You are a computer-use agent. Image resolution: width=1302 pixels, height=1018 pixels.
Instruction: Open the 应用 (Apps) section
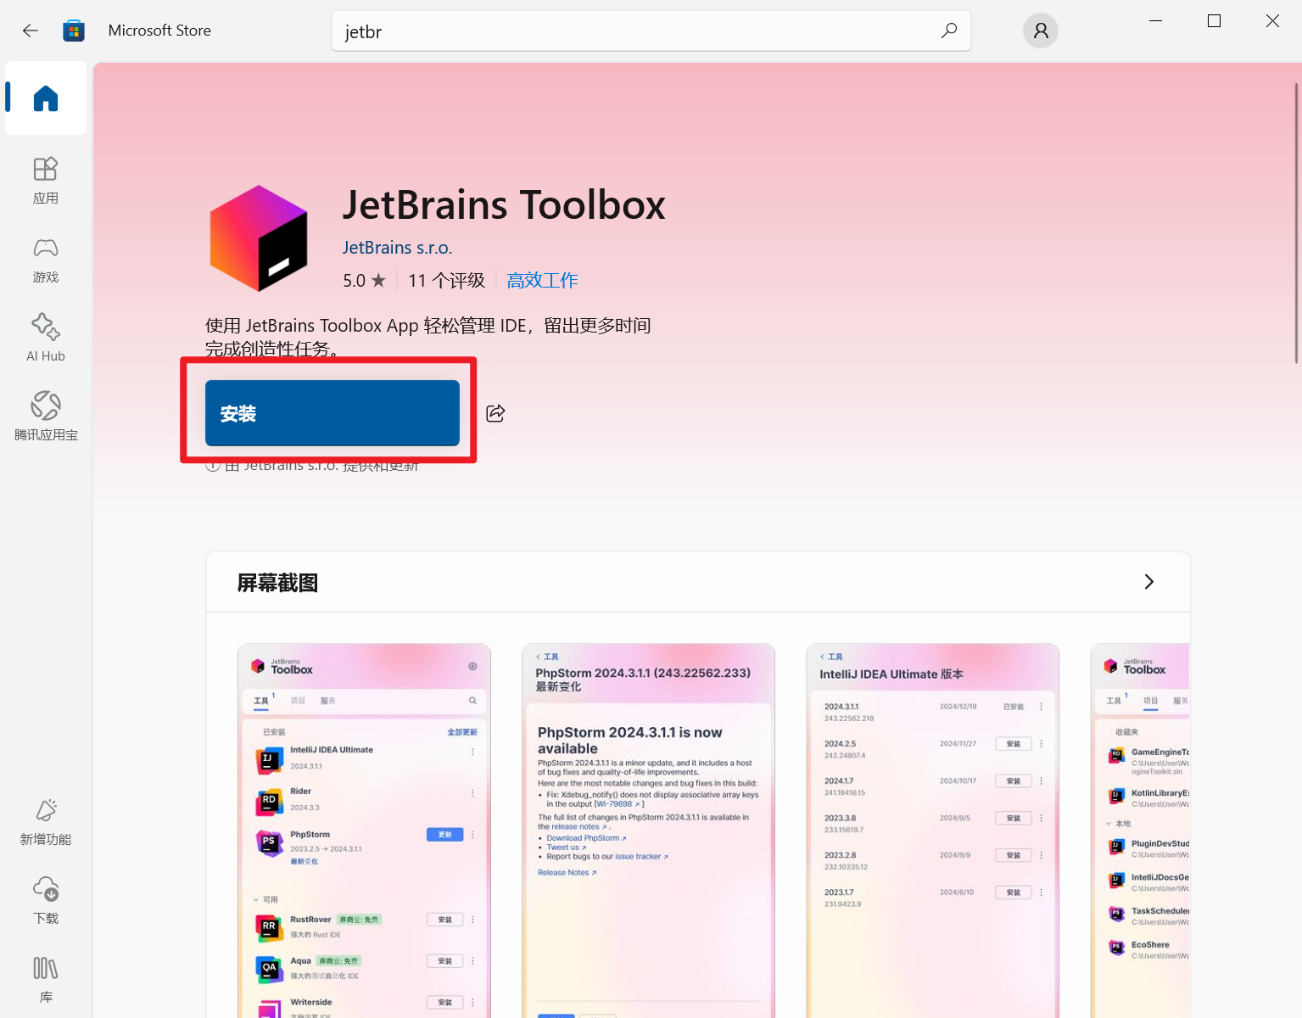[x=46, y=180]
